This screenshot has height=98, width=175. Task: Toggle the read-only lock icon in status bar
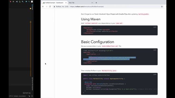[x=29, y=96]
